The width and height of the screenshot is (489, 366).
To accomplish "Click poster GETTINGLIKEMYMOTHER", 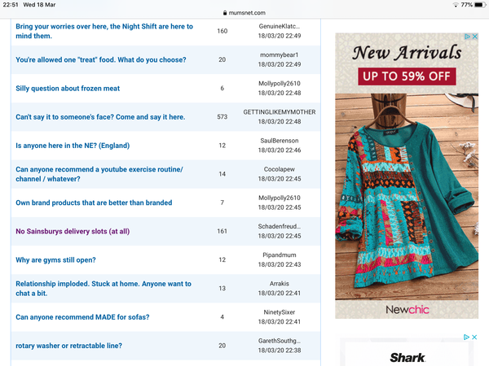I will pyautogui.click(x=280, y=112).
